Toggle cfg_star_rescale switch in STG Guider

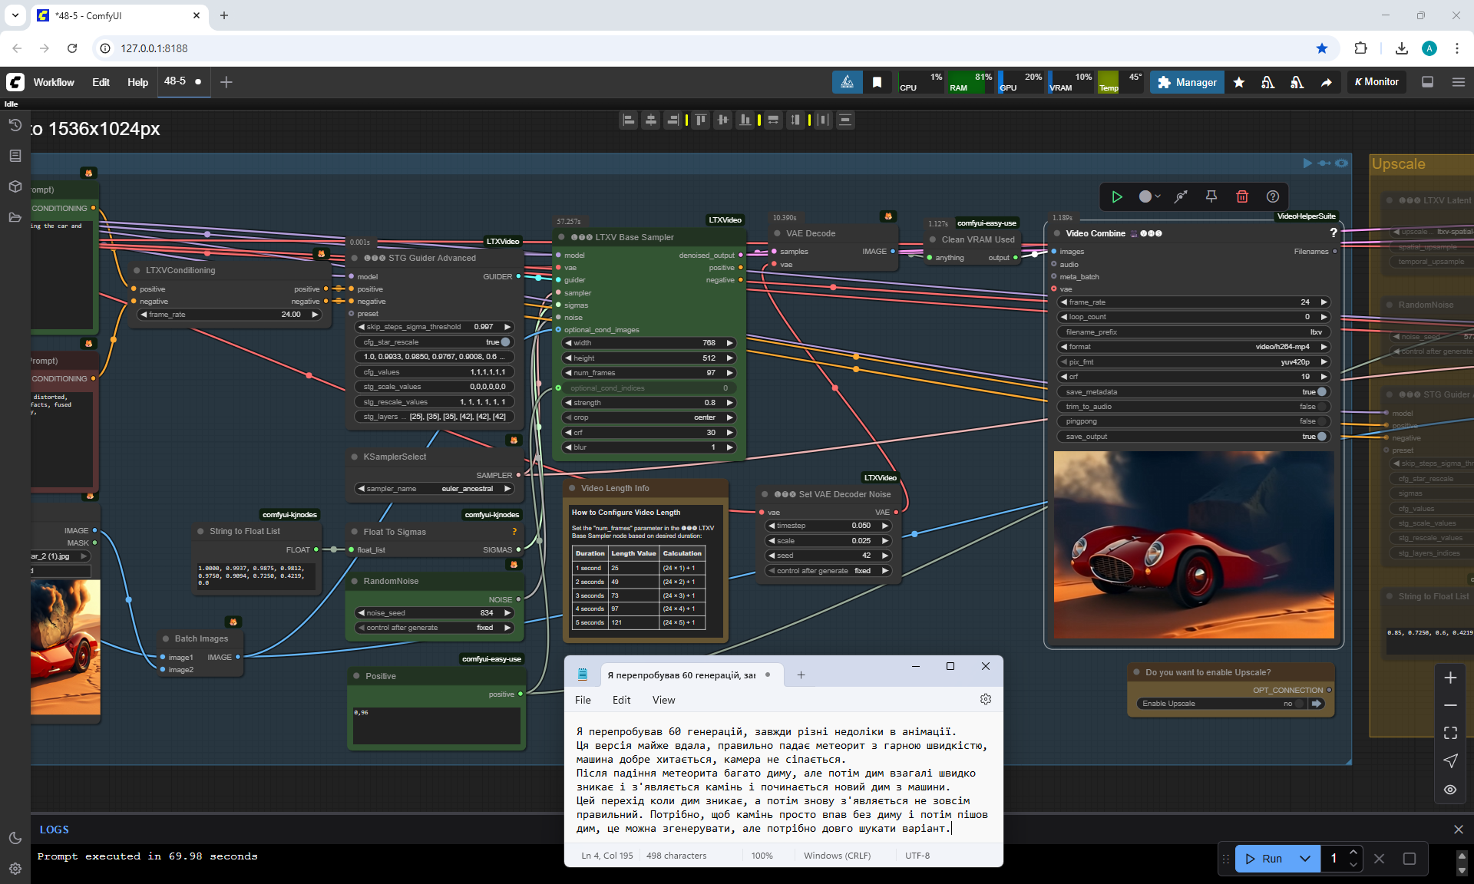click(x=504, y=342)
